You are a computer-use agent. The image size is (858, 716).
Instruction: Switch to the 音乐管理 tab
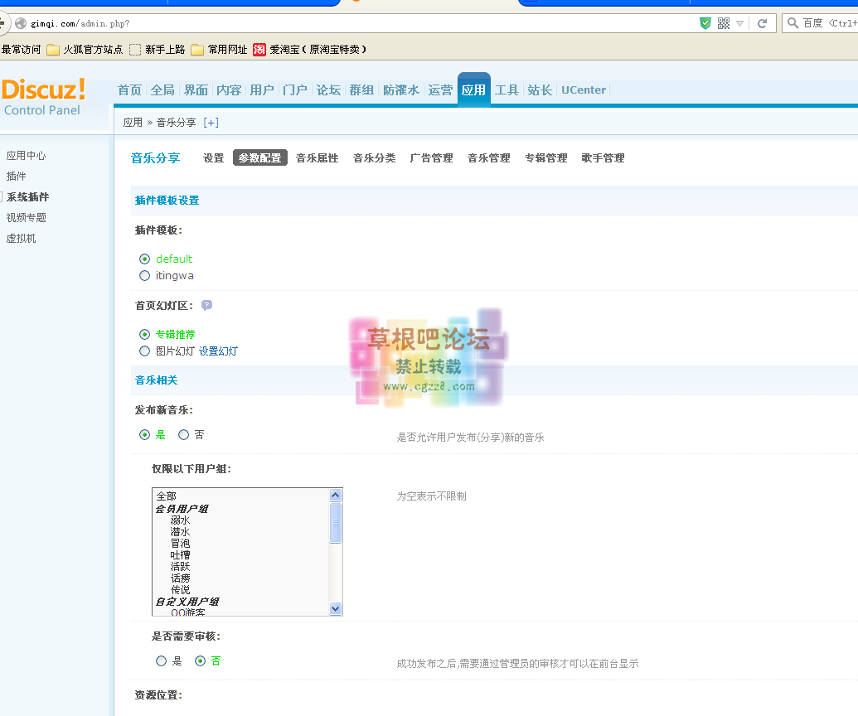[488, 158]
